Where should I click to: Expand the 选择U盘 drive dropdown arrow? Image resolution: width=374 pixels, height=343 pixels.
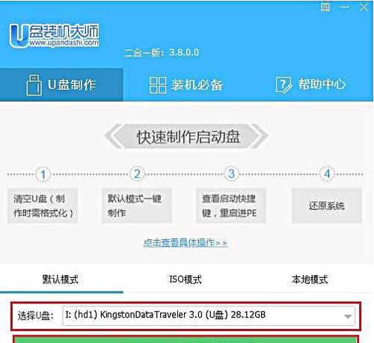348,316
